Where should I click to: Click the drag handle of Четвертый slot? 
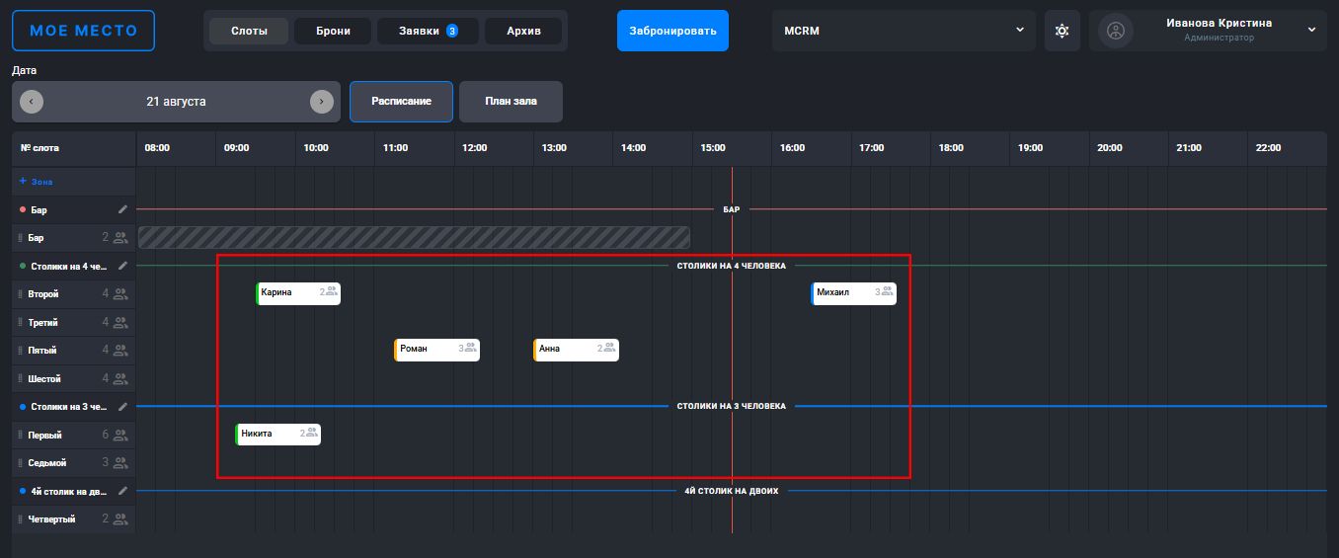(20, 519)
